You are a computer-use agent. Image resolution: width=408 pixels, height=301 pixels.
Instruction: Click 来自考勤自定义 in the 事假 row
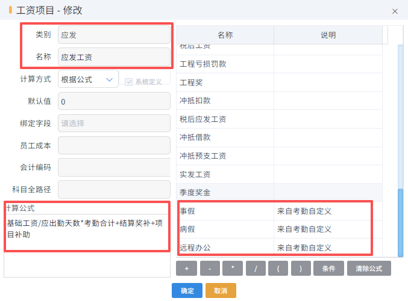304,211
